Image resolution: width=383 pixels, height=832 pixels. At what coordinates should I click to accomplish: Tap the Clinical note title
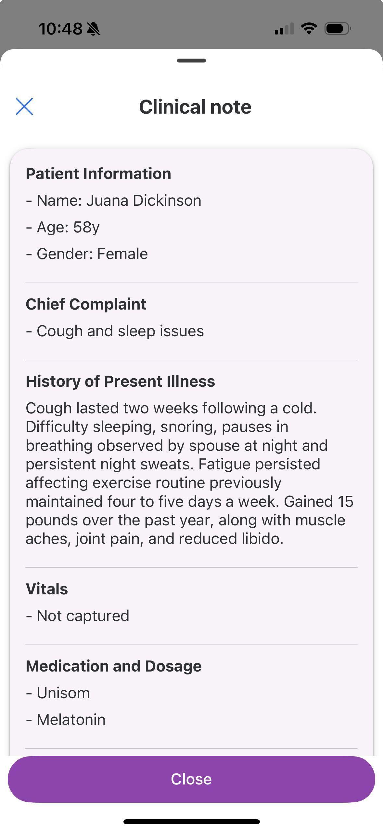tap(195, 107)
